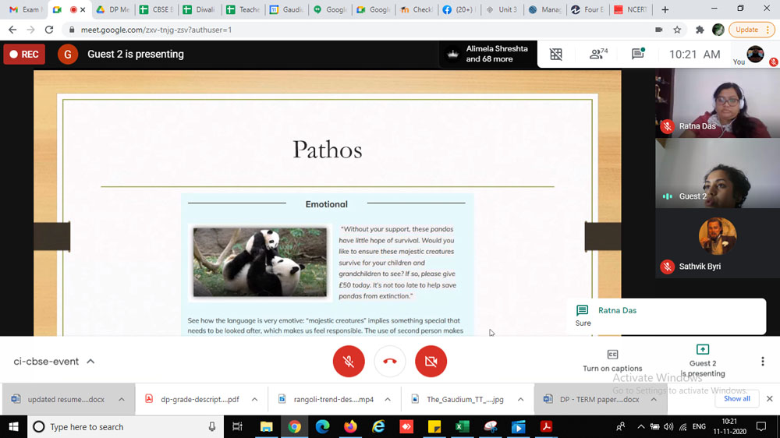Expand options for DP - TERM paper docx

point(654,399)
